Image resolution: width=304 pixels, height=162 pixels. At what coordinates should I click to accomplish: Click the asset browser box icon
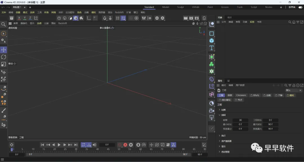[x=12, y=18]
